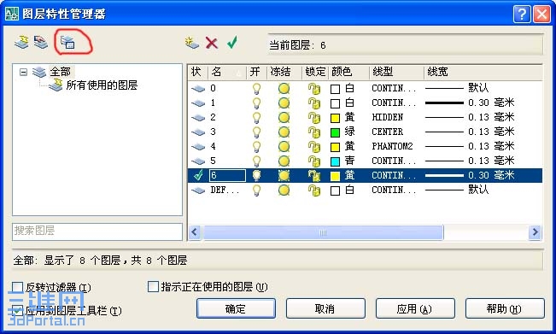This screenshot has height=334, width=556.
Task: Click the New Layer icon
Action: coord(192,43)
